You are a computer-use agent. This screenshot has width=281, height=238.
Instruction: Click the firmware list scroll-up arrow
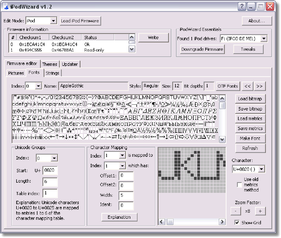point(132,37)
